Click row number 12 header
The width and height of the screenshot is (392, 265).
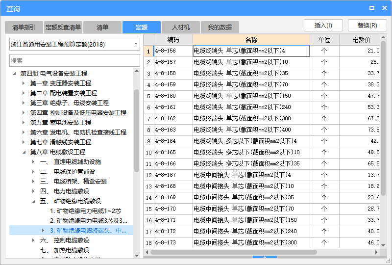(x=149, y=175)
